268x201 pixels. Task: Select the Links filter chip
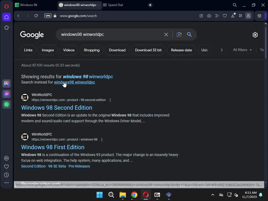click(28, 50)
